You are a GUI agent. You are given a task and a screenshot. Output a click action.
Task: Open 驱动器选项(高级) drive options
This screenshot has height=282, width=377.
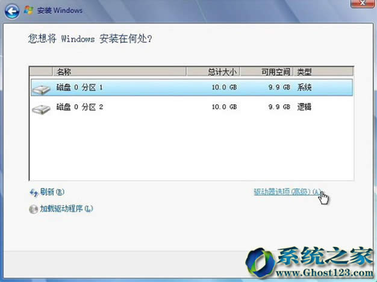click(x=286, y=192)
